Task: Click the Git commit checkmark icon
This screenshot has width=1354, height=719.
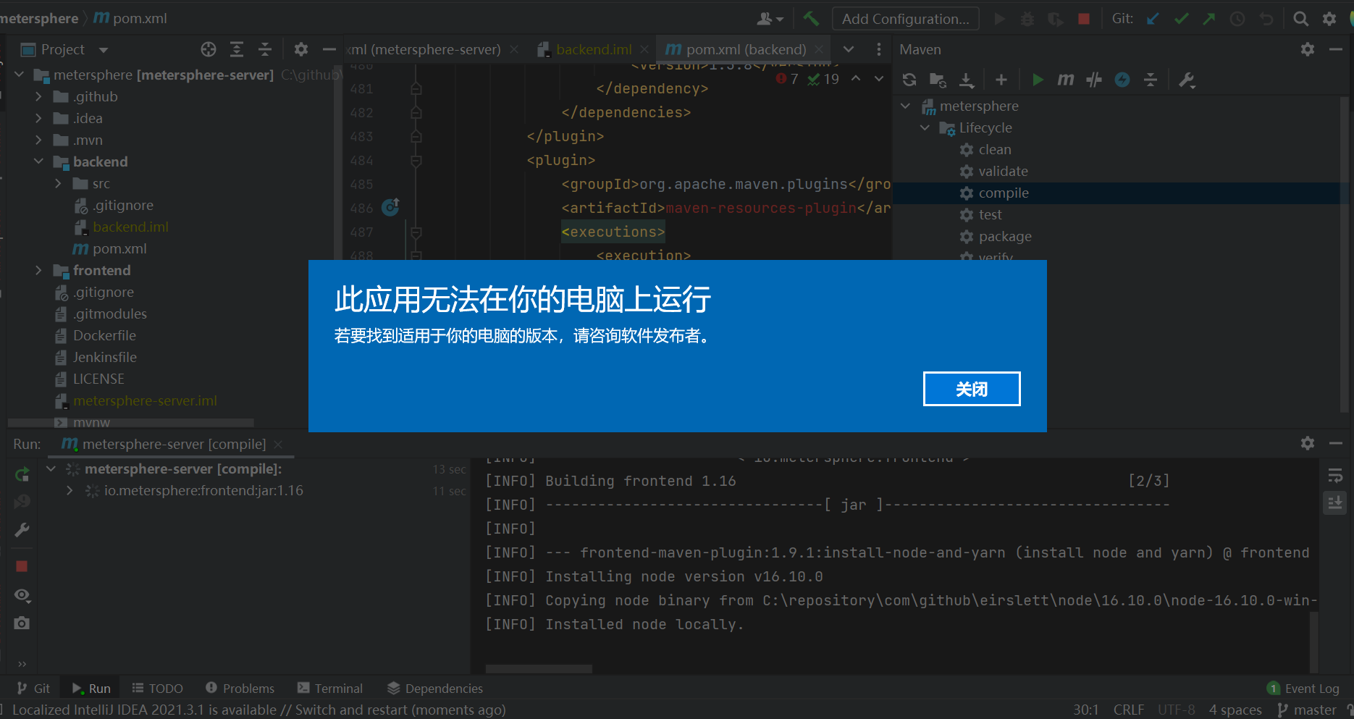Action: point(1181,19)
